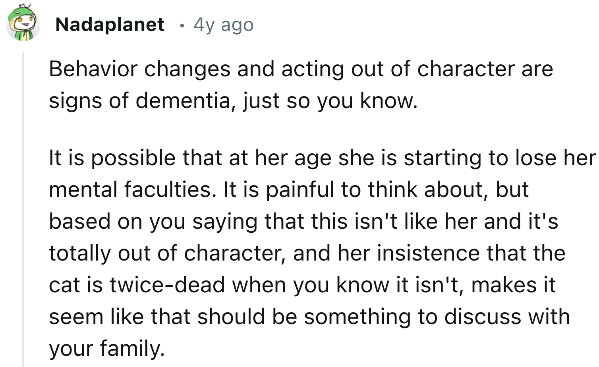The width and height of the screenshot is (599, 367).
Task: Click the "4y ago" comment timestamp
Action: point(223,25)
